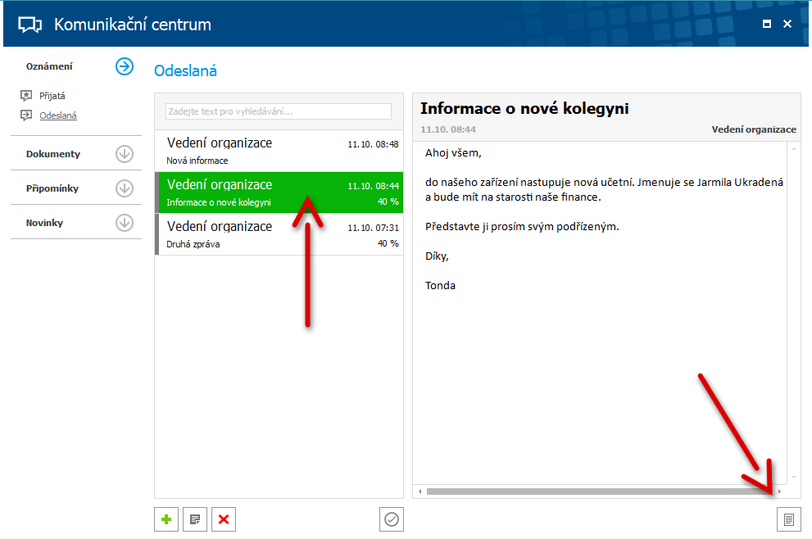This screenshot has width=812, height=539.
Task: Click the scroll right arrow of message pane
Action: point(779,491)
